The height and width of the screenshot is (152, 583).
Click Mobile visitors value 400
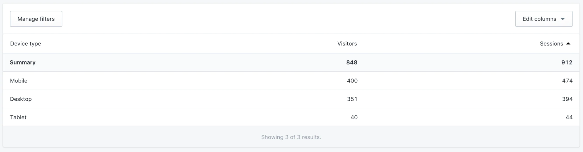352,81
